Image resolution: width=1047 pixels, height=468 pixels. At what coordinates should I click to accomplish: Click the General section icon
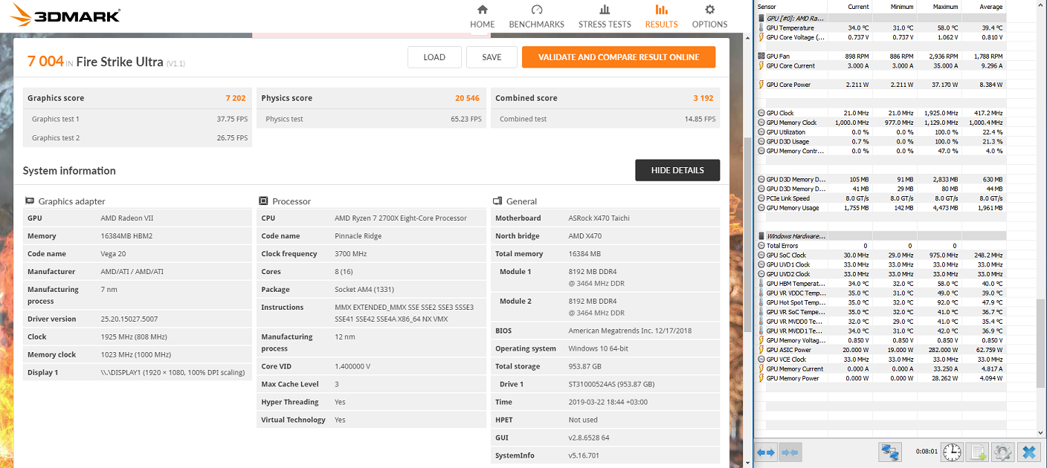pyautogui.click(x=497, y=201)
